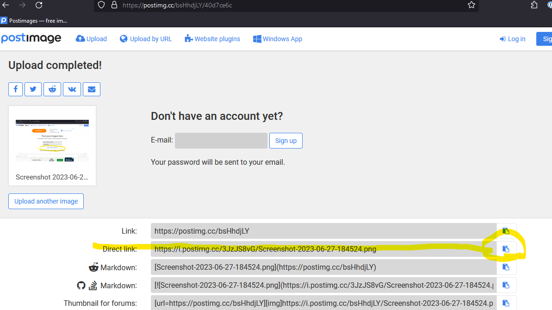Open the uploaded screenshot thumbnail

coord(52,140)
